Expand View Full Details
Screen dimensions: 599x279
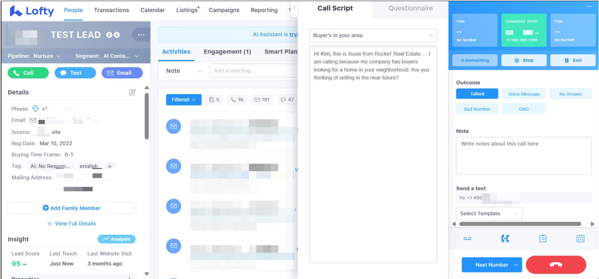pos(72,224)
